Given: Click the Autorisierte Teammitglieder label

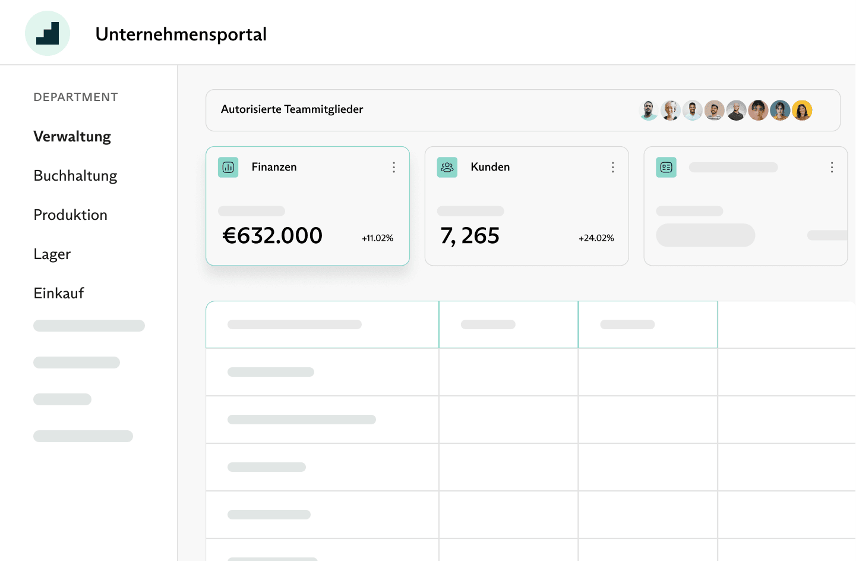Looking at the screenshot, I should click(x=292, y=109).
